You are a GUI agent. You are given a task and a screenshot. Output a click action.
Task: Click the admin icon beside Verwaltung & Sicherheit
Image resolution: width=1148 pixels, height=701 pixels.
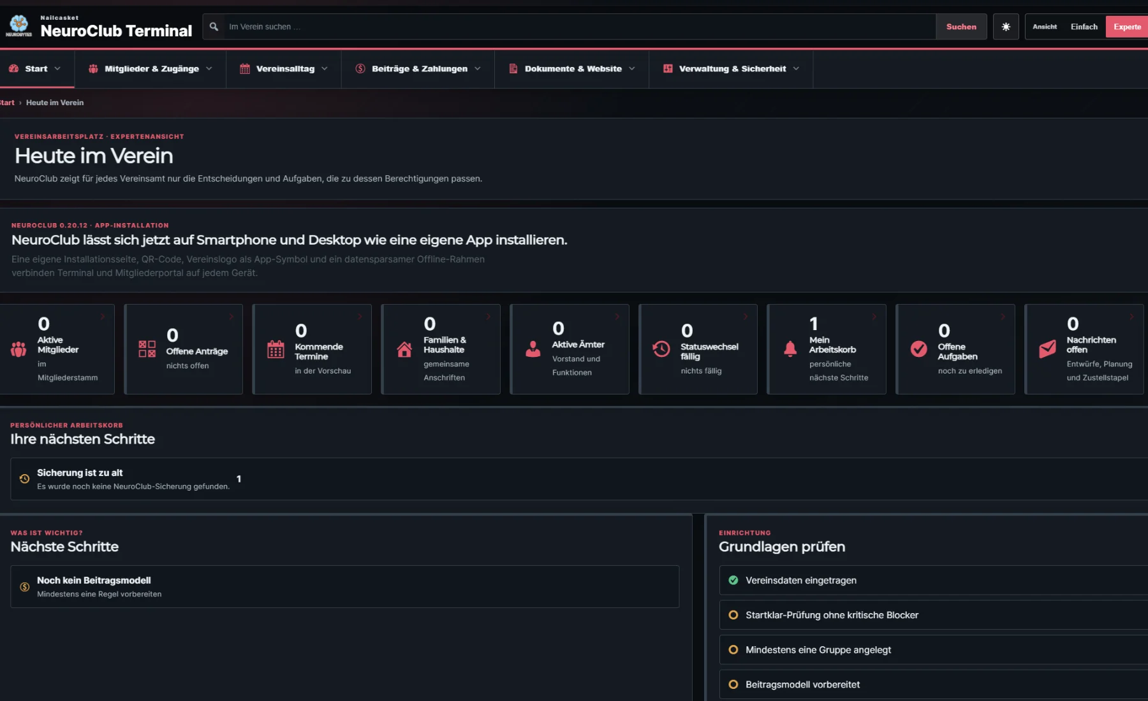[x=668, y=69]
